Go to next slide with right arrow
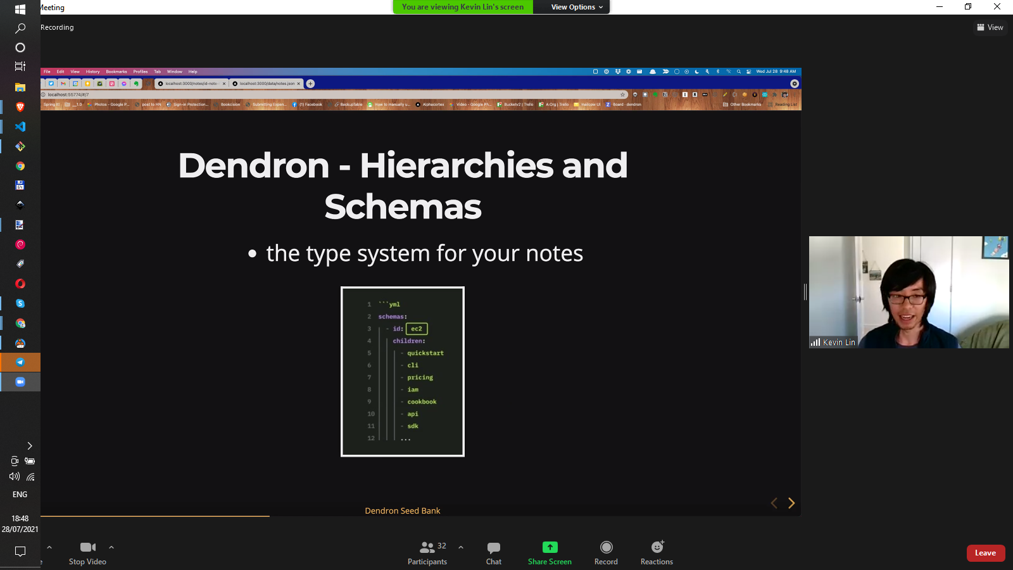1013x570 pixels. [x=791, y=503]
